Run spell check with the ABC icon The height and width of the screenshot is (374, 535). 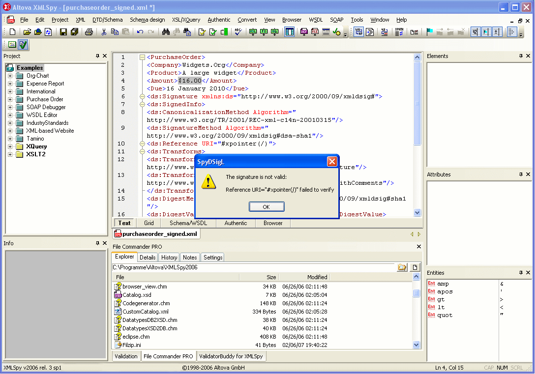(238, 32)
